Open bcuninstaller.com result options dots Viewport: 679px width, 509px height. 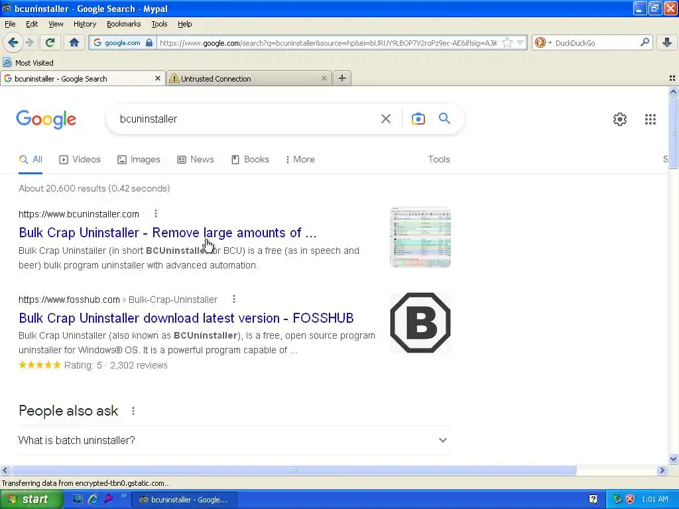tap(155, 213)
